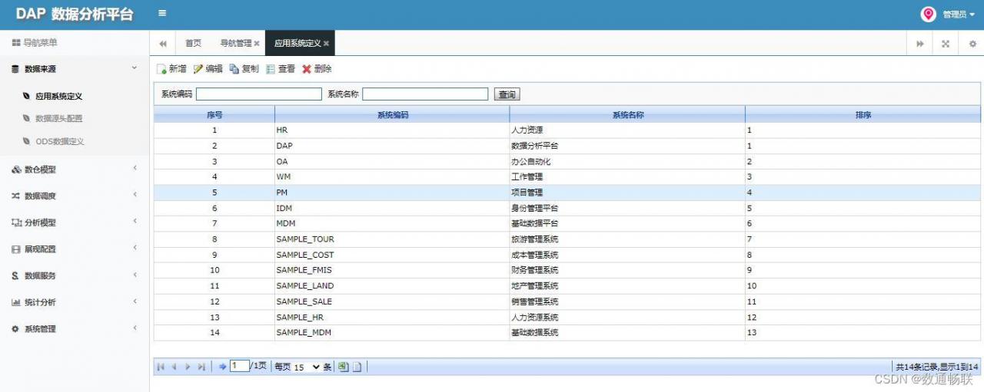Viewport: 984px width, 392px height.
Task: Click the 系统名称 input field
Action: point(425,94)
